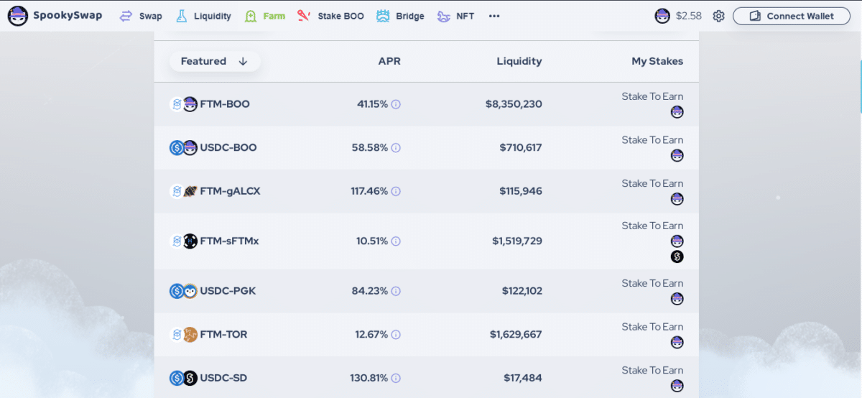
Task: Open the Stake BOO page
Action: click(x=331, y=16)
